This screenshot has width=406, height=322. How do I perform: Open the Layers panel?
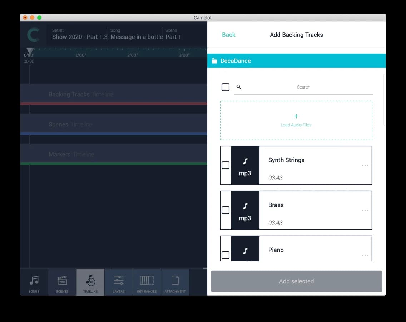pyautogui.click(x=118, y=282)
